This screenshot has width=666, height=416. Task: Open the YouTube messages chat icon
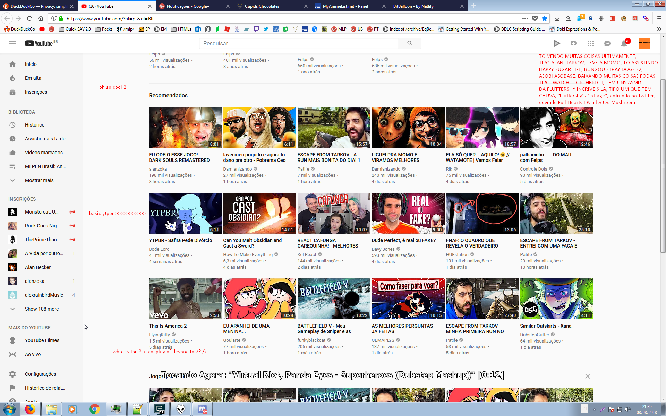[607, 43]
